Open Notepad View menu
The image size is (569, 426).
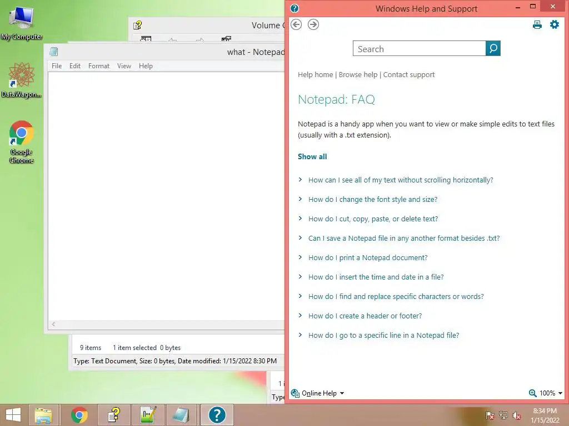pos(124,66)
